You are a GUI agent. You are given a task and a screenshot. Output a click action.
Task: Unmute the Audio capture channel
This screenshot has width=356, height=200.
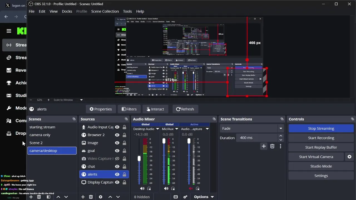tap(191, 189)
